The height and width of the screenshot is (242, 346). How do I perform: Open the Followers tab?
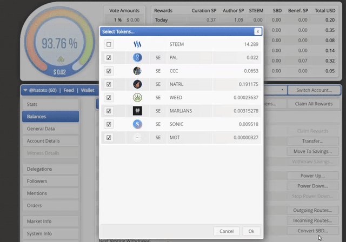coord(50,181)
